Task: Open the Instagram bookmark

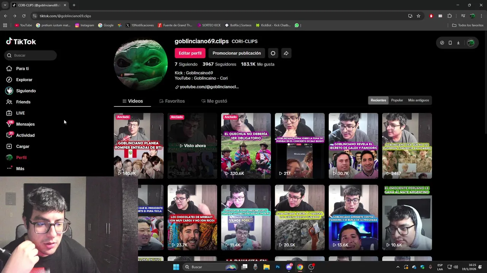Action: pyautogui.click(x=84, y=25)
